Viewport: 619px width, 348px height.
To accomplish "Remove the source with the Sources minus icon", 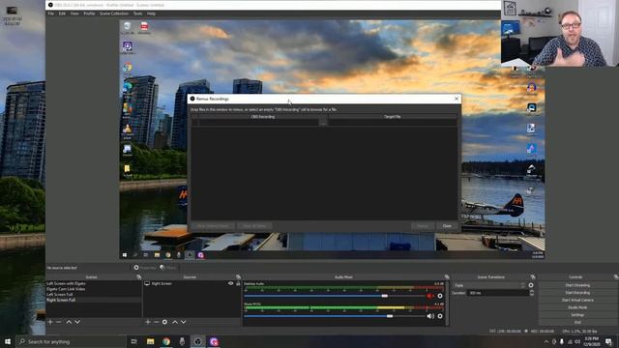I will (157, 322).
